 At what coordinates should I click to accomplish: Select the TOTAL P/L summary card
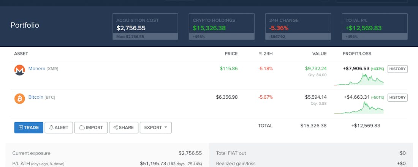pyautogui.click(x=375, y=27)
